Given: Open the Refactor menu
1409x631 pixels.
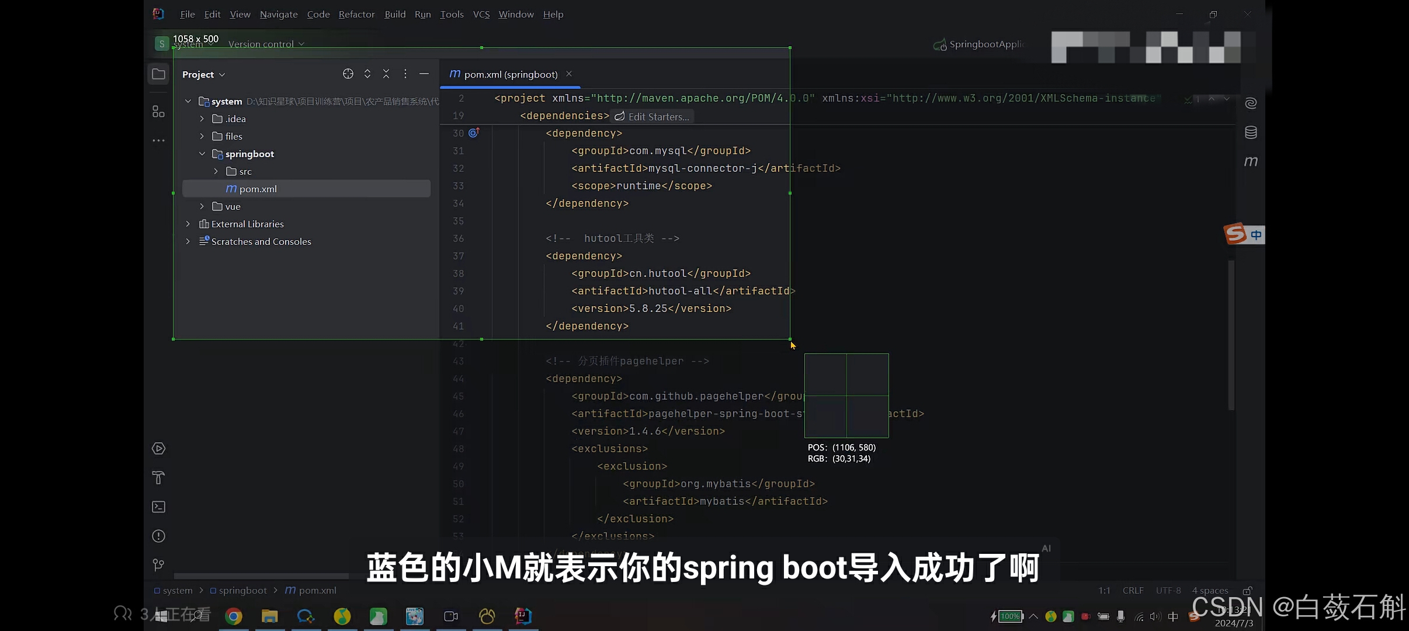Looking at the screenshot, I should (x=356, y=14).
